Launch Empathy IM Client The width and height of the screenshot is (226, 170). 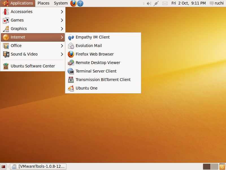pos(103,37)
